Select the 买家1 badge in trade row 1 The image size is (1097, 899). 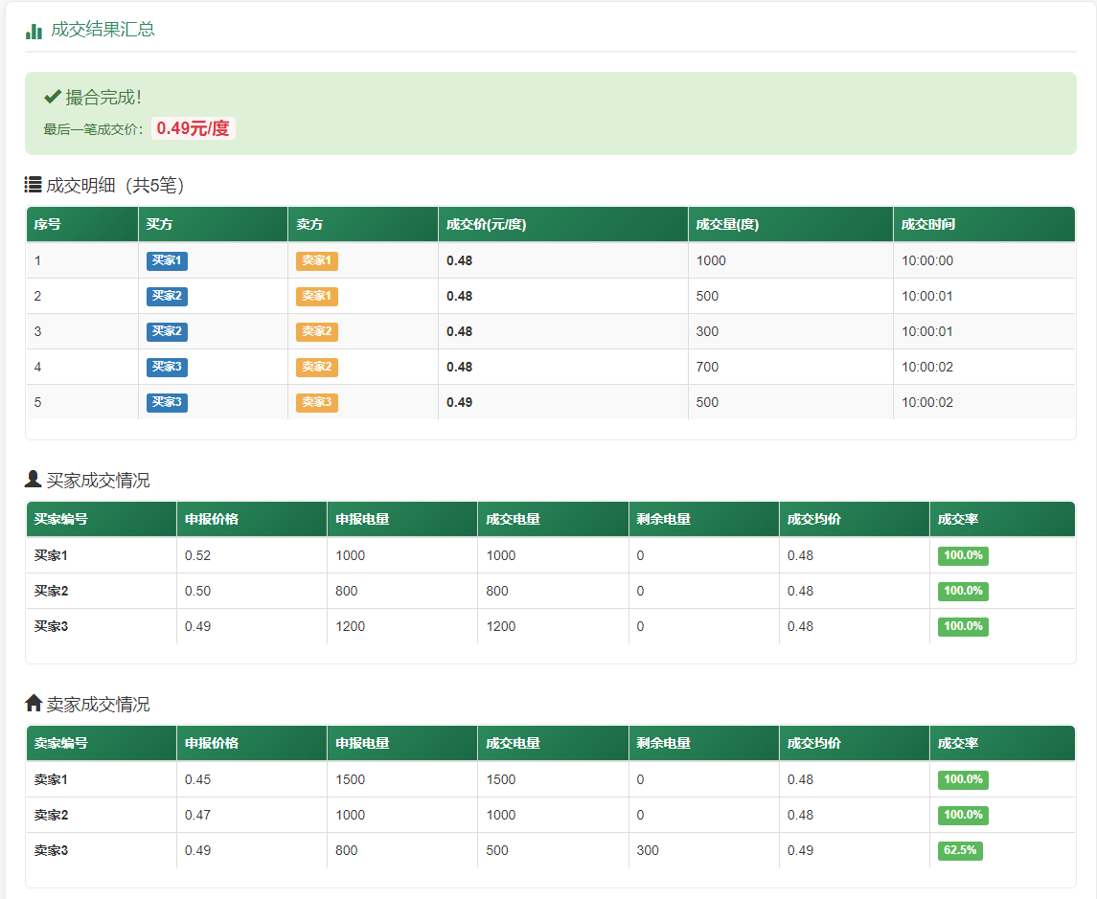167,260
